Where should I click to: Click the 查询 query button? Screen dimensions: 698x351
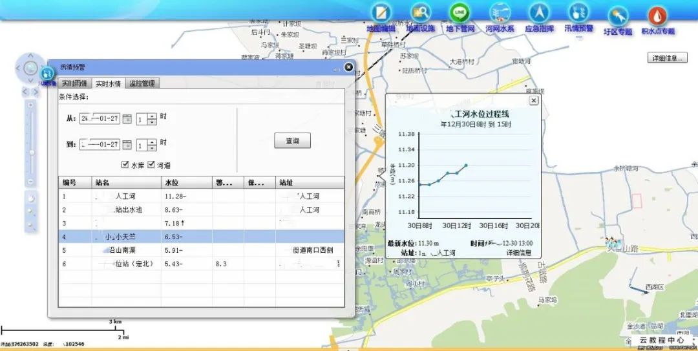click(292, 141)
